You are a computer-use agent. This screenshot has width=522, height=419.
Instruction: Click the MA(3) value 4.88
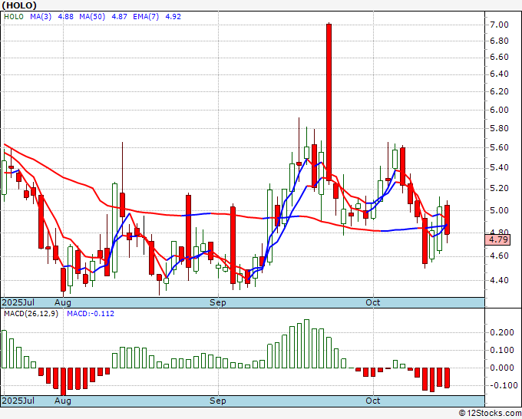(65, 17)
